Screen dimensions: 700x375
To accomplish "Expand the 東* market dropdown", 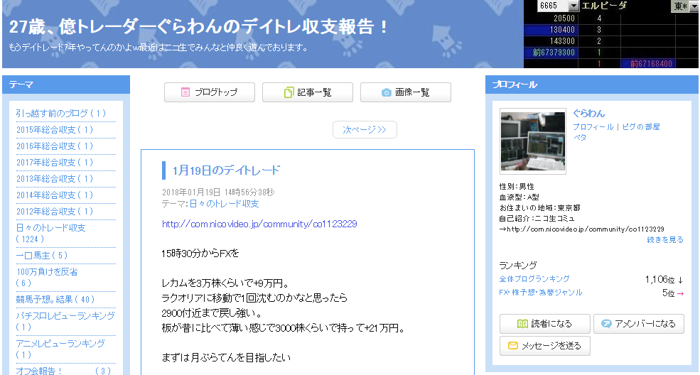I will (694, 6).
